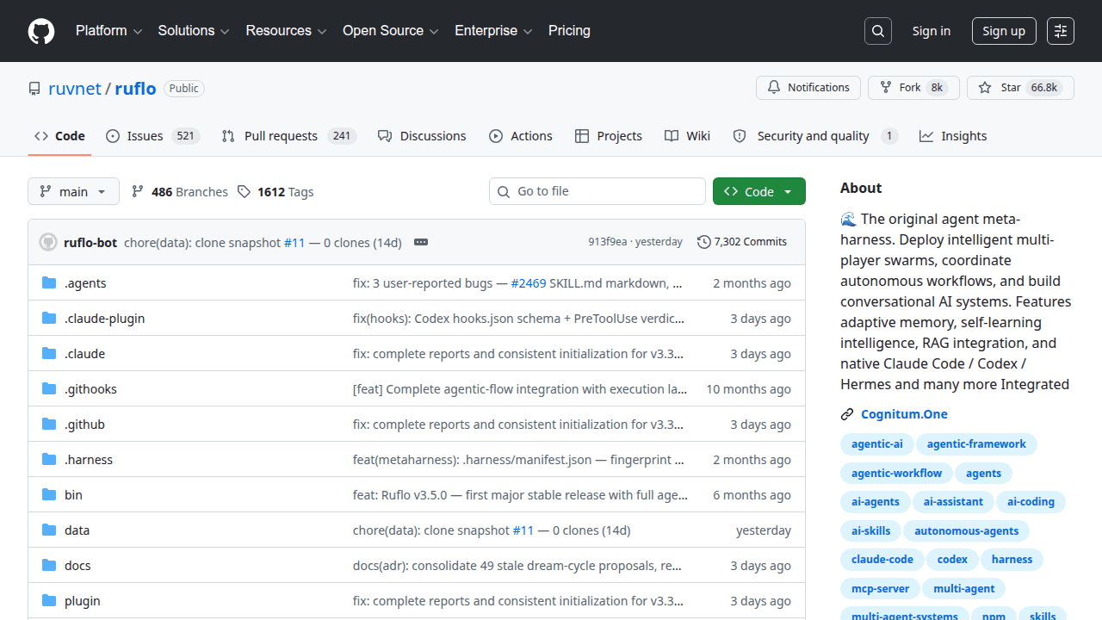The image size is (1102, 620).
Task: Click the folder icon for plugin
Action: (x=49, y=600)
